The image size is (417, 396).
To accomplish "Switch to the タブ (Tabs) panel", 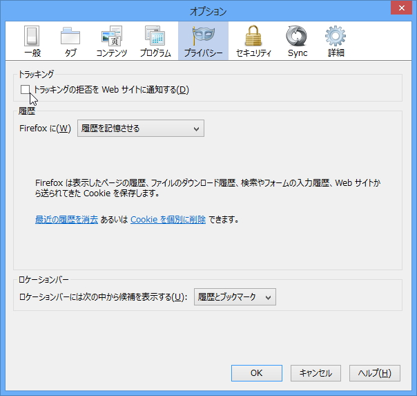I will click(x=70, y=41).
